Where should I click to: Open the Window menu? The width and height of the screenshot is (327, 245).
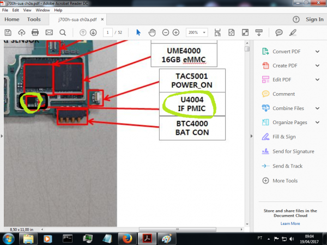(x=43, y=10)
